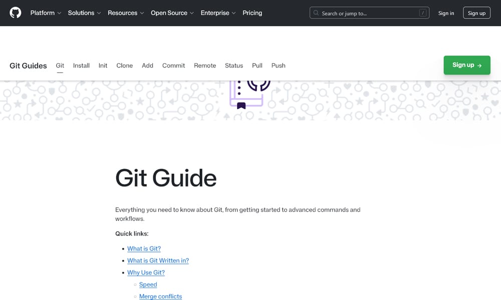Open the Git Guides home title

(28, 65)
